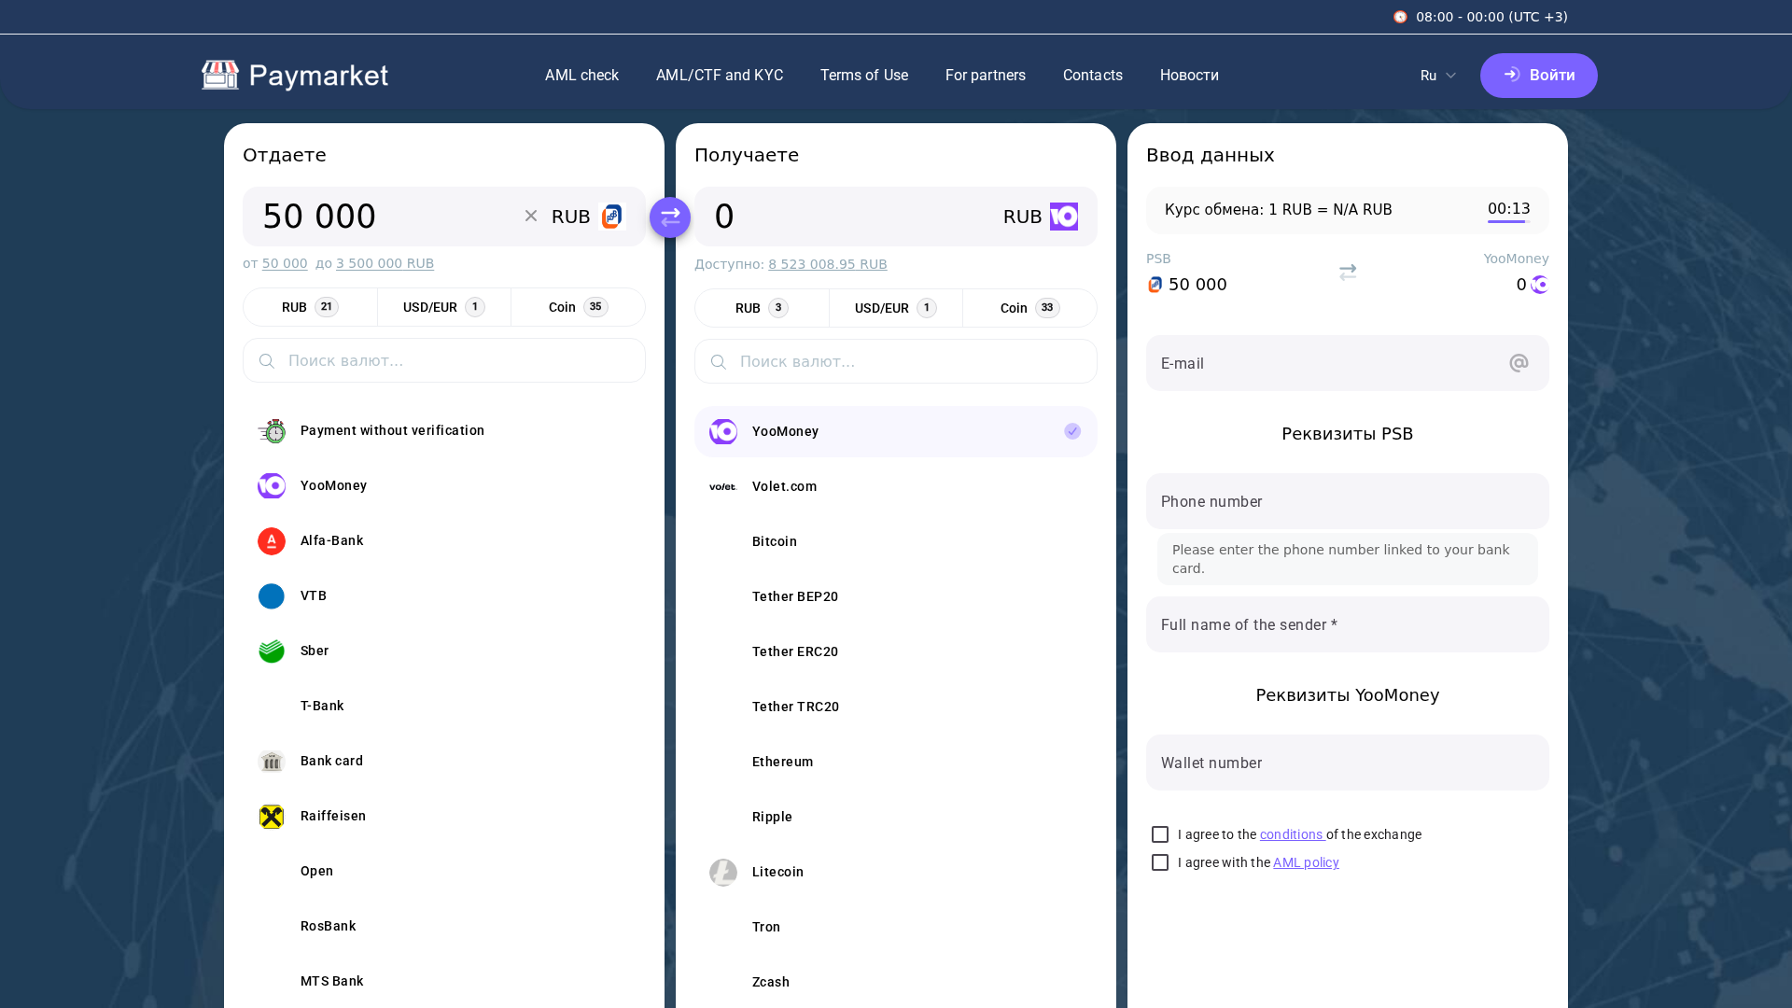The image size is (1792, 1008).
Task: Open the Contacts page
Action: pyautogui.click(x=1093, y=76)
